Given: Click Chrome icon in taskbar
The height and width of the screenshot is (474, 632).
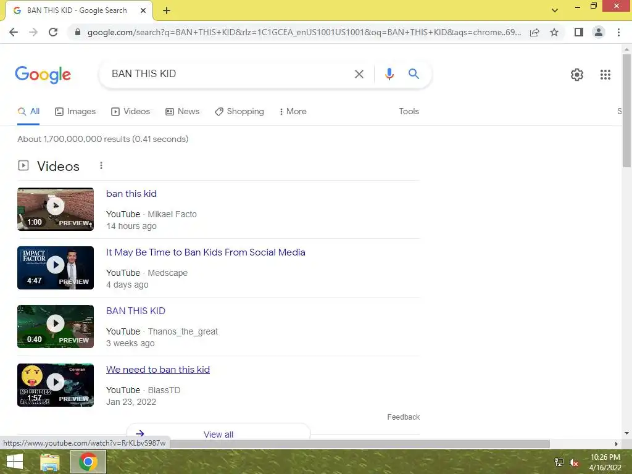Looking at the screenshot, I should [x=88, y=462].
